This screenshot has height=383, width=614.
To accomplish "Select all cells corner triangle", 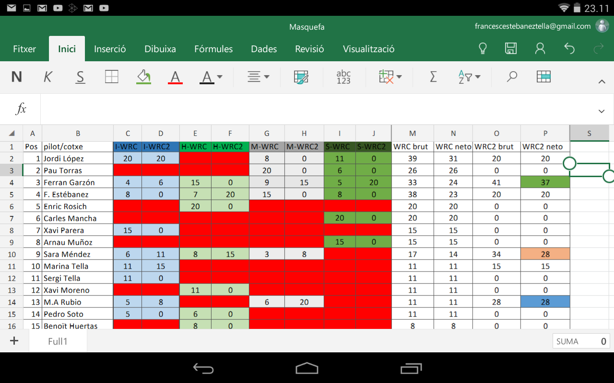I will tap(12, 134).
